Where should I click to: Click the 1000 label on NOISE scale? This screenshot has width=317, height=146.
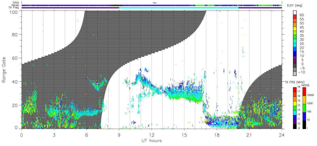(310, 104)
